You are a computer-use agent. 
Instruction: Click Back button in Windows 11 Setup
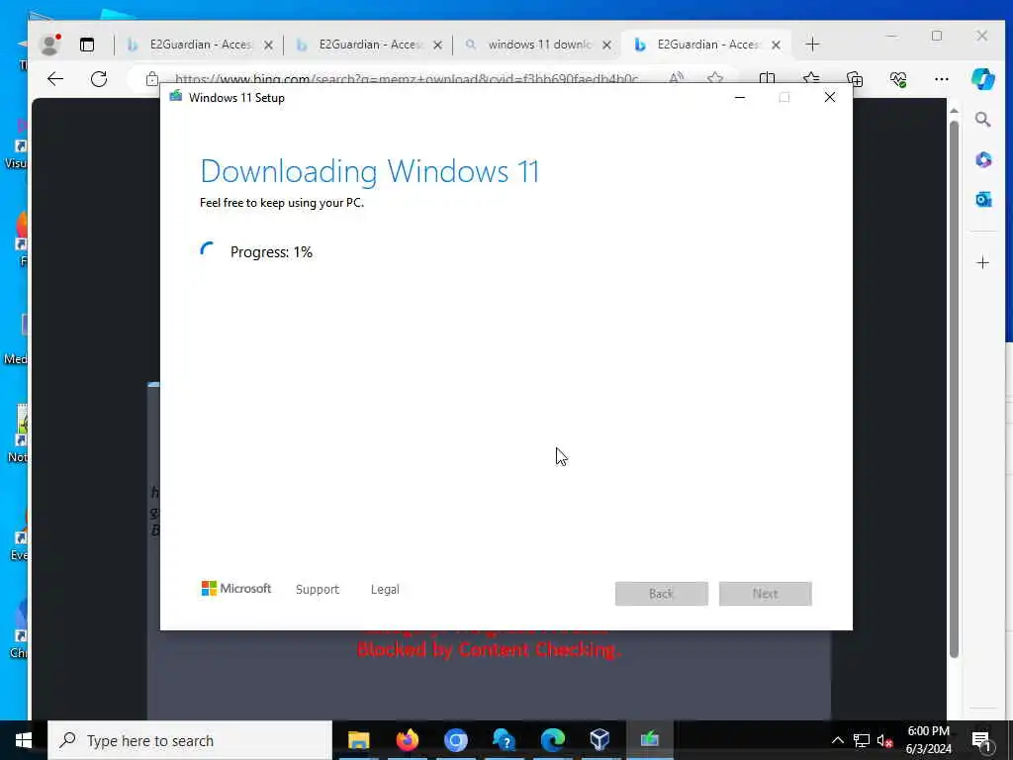click(662, 594)
